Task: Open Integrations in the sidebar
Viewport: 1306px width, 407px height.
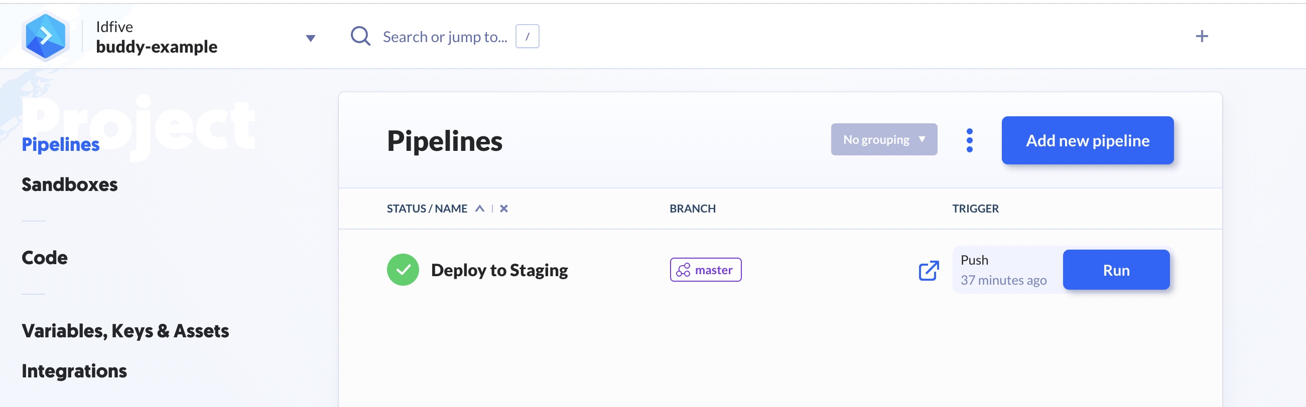Action: click(x=74, y=371)
